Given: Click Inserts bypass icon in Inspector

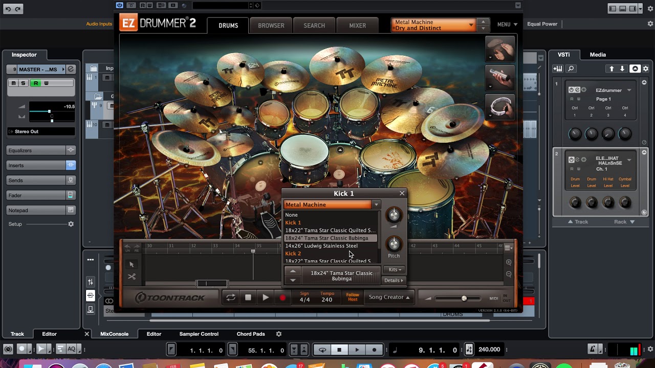Looking at the screenshot, I should (x=71, y=165).
